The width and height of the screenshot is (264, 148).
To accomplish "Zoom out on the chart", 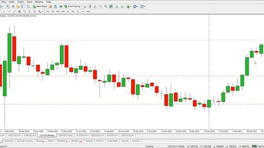I will click(x=106, y=7).
